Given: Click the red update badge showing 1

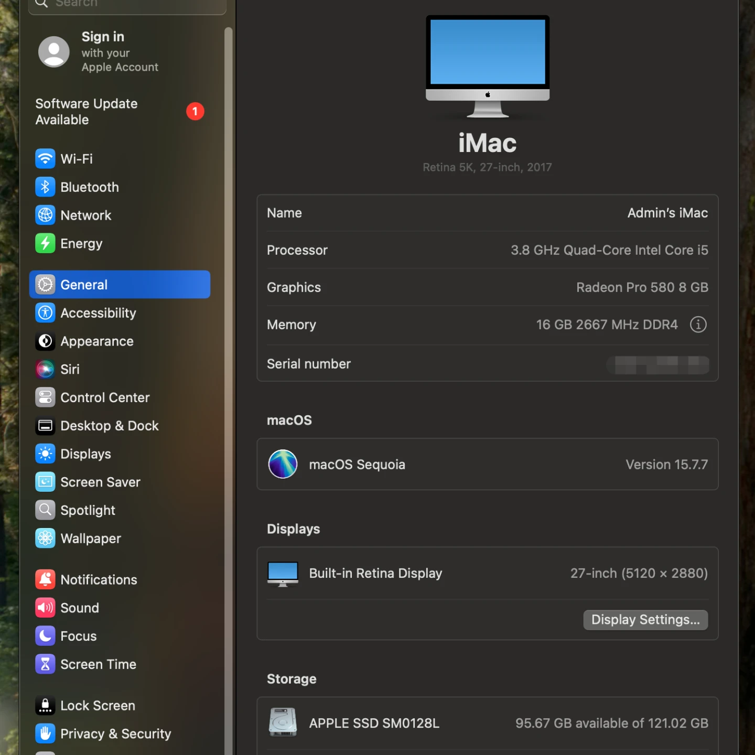Looking at the screenshot, I should pyautogui.click(x=195, y=111).
